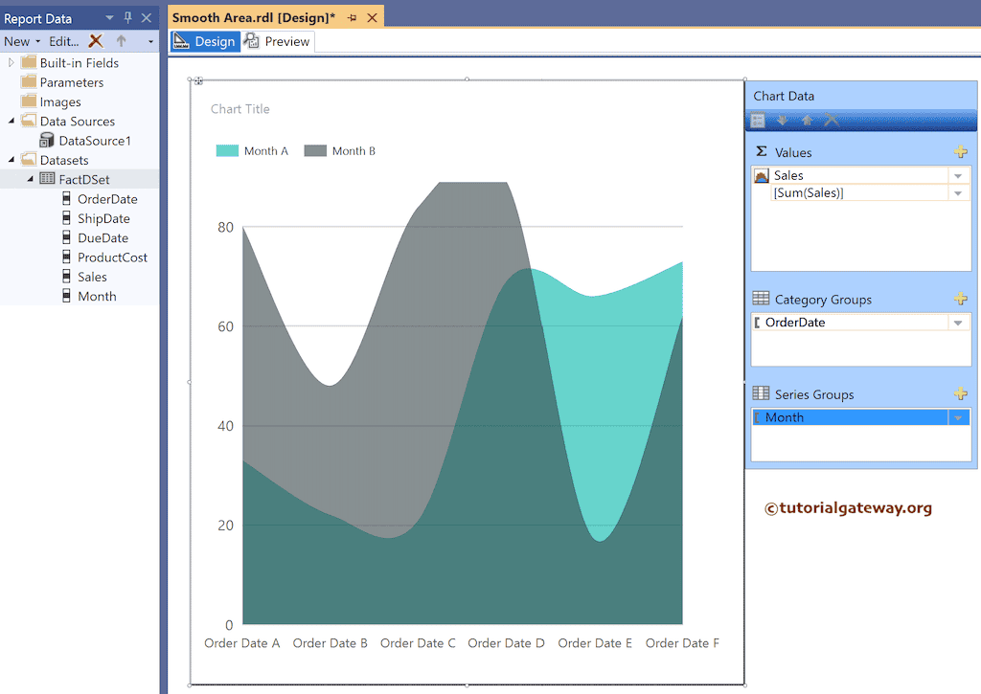Viewport: 981px width, 694px height.
Task: Open the Month series group dropdown
Action: [x=958, y=417]
